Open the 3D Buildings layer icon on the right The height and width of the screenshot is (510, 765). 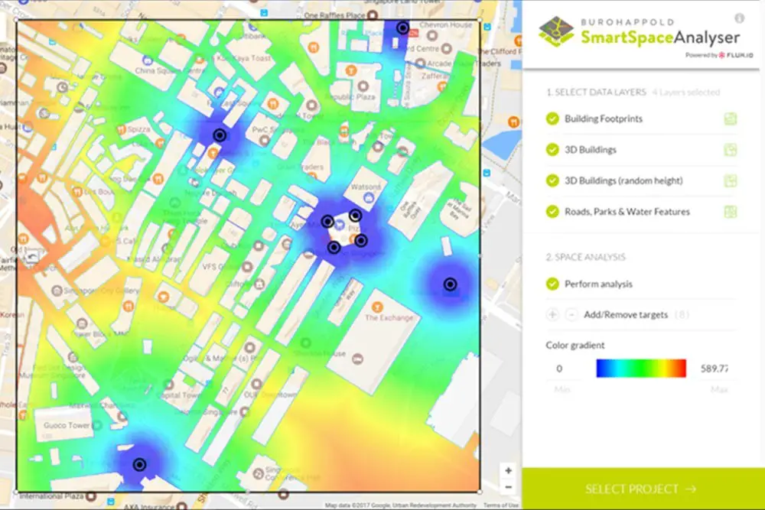(x=730, y=150)
